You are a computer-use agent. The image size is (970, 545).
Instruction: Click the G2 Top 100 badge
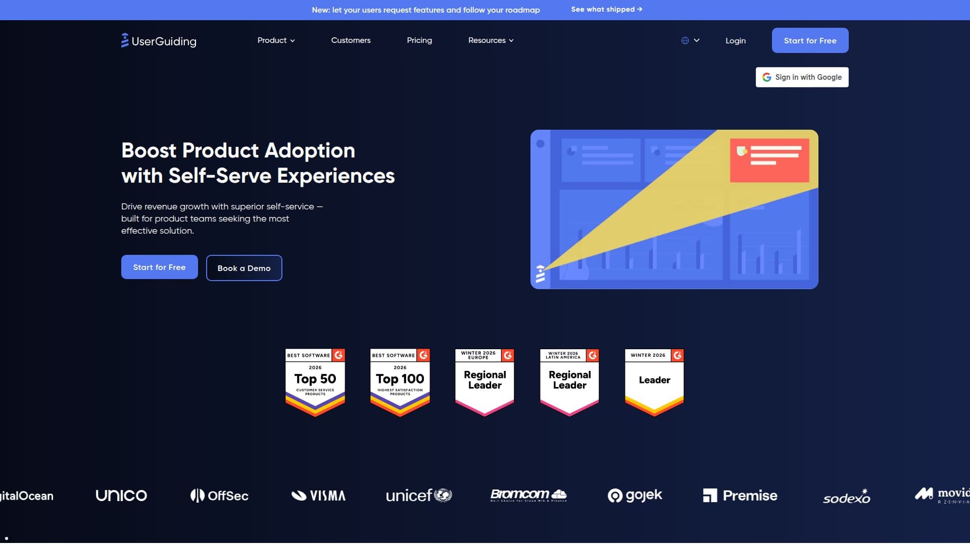(400, 383)
